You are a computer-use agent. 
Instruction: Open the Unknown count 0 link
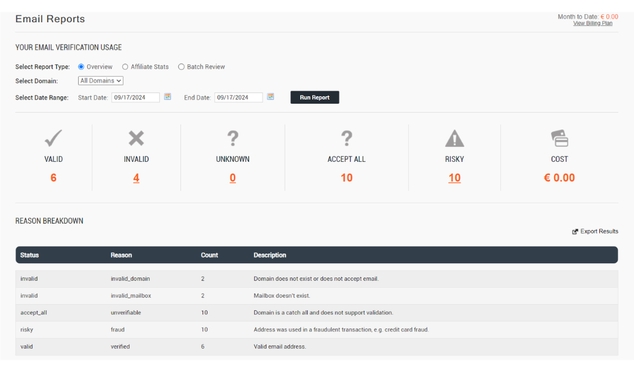tap(233, 177)
